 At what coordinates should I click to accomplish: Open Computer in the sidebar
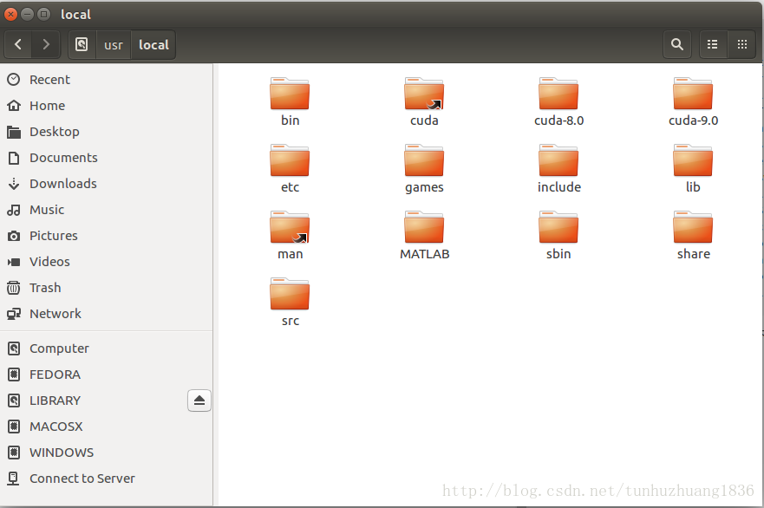106,348
